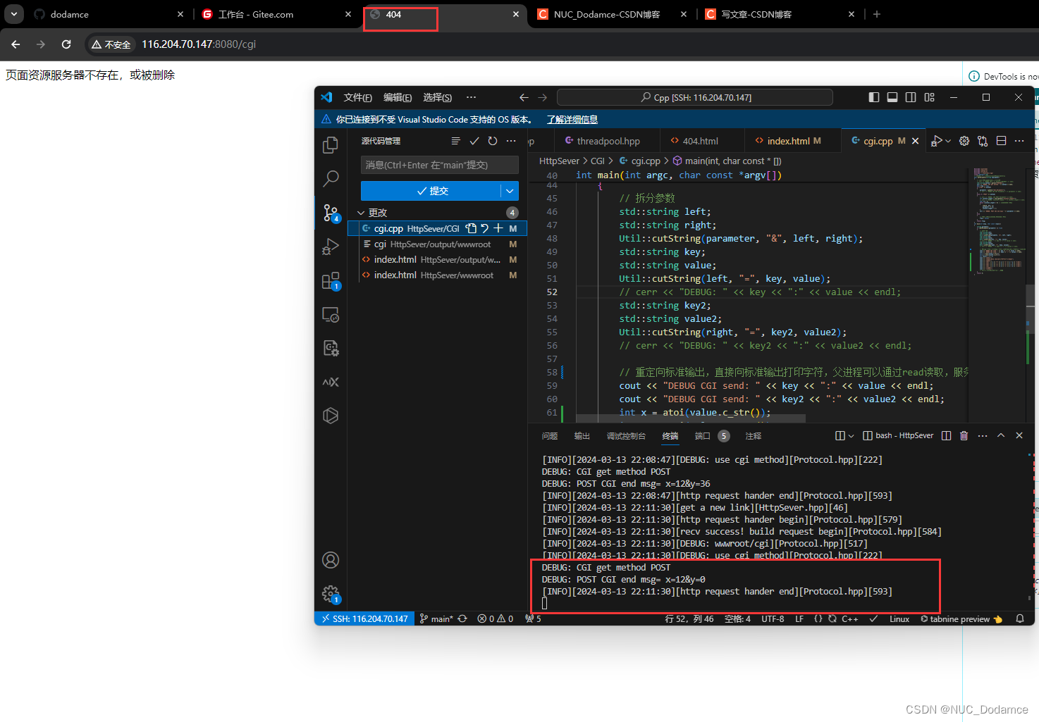Go back in VS Code navigation history
This screenshot has height=722, width=1039.
524,97
